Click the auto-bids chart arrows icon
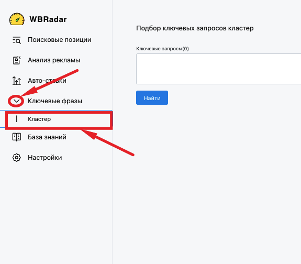301x264 pixels. [x=17, y=81]
